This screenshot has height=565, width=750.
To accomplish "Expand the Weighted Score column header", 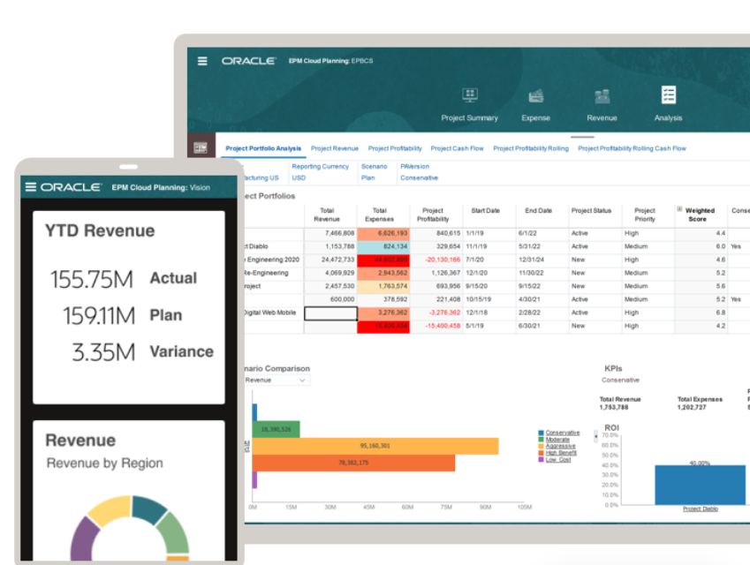I will tap(679, 209).
